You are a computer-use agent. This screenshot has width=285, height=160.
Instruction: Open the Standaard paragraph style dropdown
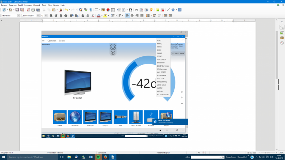point(18,16)
